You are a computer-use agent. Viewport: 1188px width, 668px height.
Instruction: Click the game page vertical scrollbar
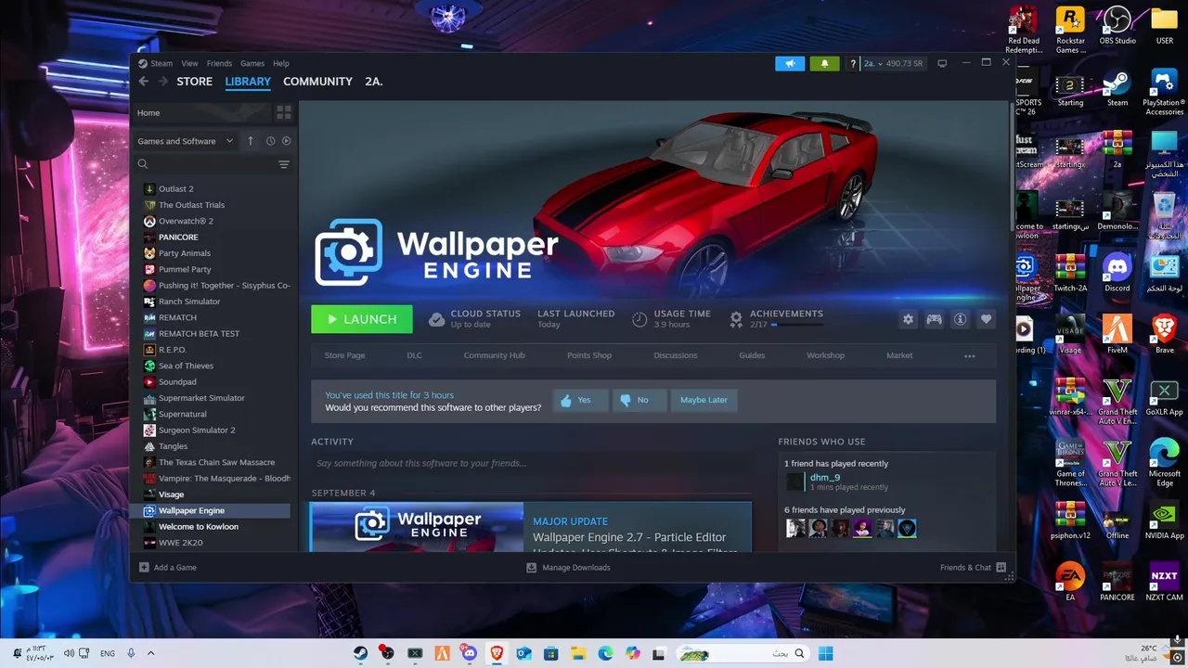tap(1012, 165)
